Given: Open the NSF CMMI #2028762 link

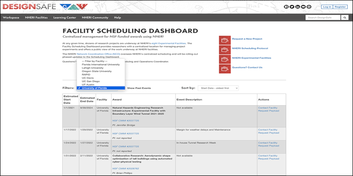Looking at the screenshot, I should pos(126,169).
